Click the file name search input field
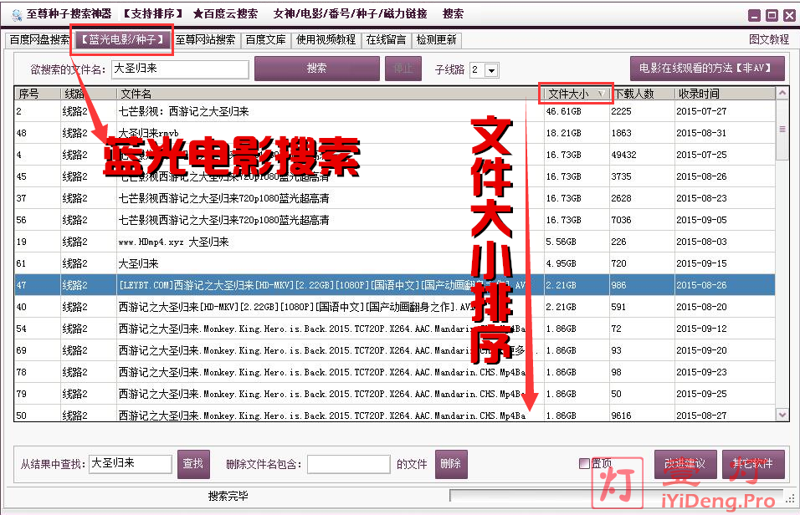Screen dimensions: 800x515 click(180, 69)
